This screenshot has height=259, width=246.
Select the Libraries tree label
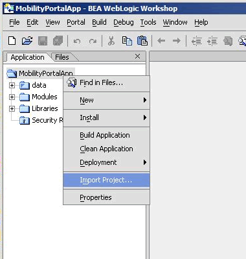[x=45, y=108]
